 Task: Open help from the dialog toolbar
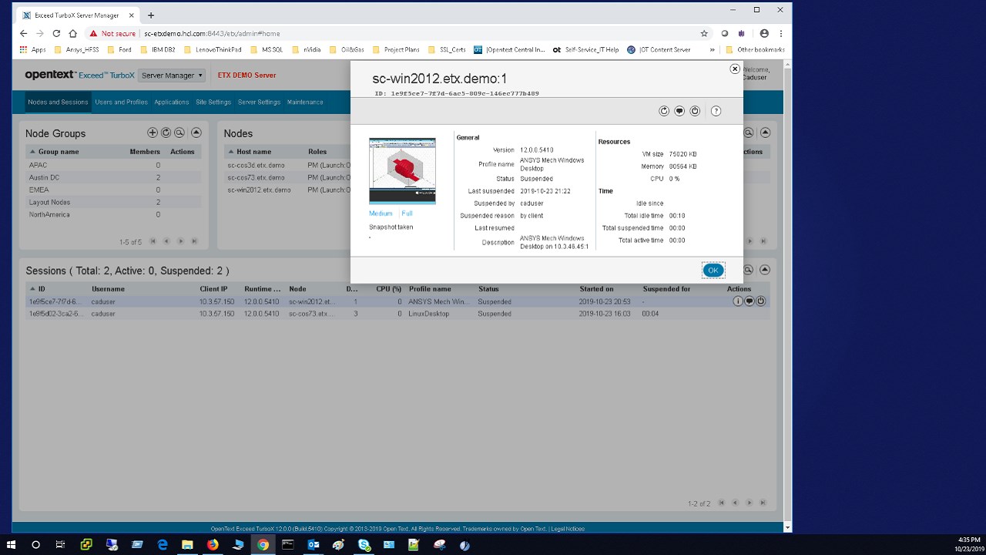tap(716, 111)
